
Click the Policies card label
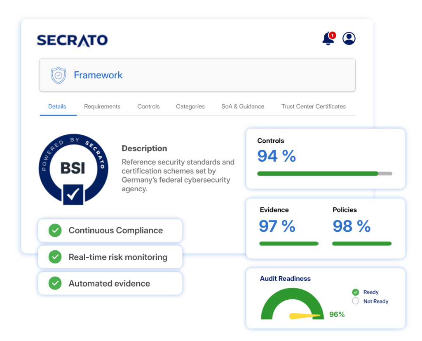(345, 210)
